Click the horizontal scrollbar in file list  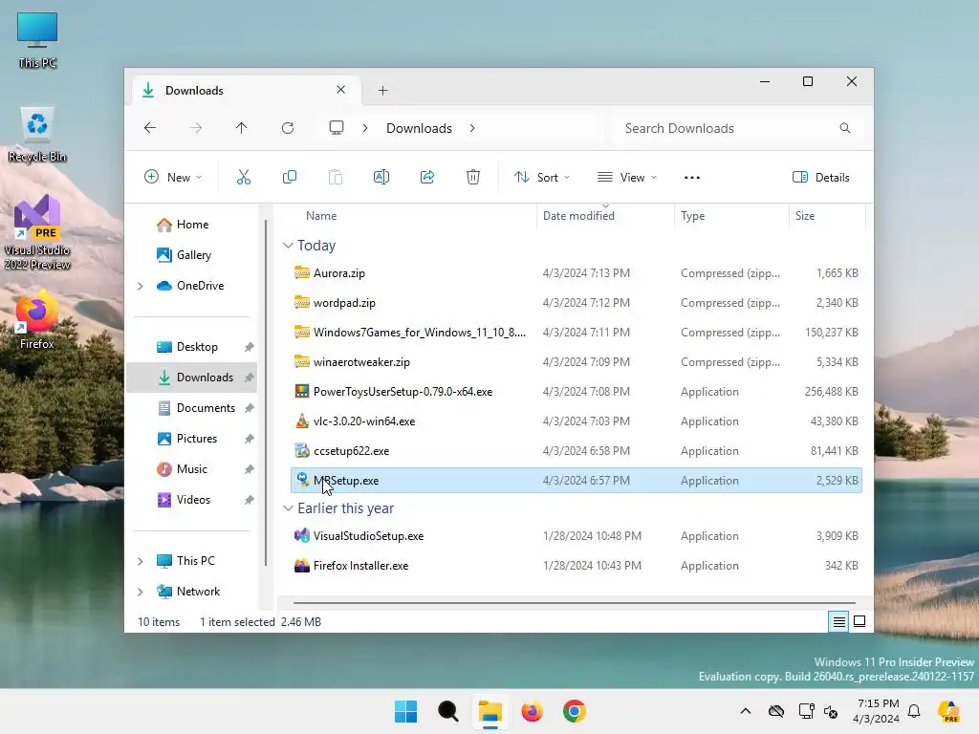pos(574,603)
